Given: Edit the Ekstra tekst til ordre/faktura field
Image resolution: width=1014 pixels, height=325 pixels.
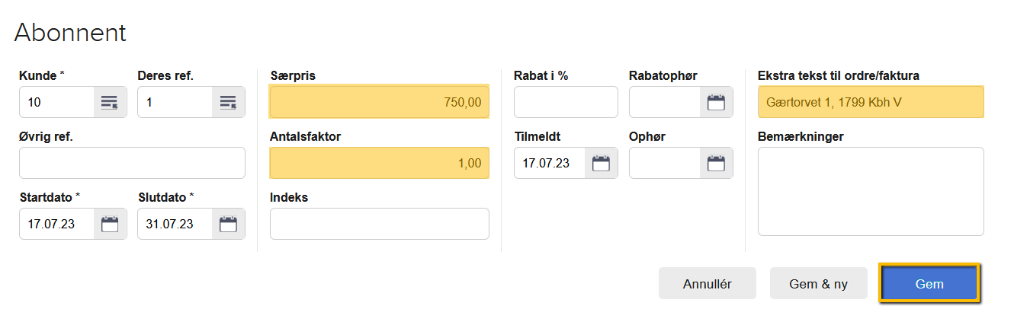Looking at the screenshot, I should coord(870,102).
